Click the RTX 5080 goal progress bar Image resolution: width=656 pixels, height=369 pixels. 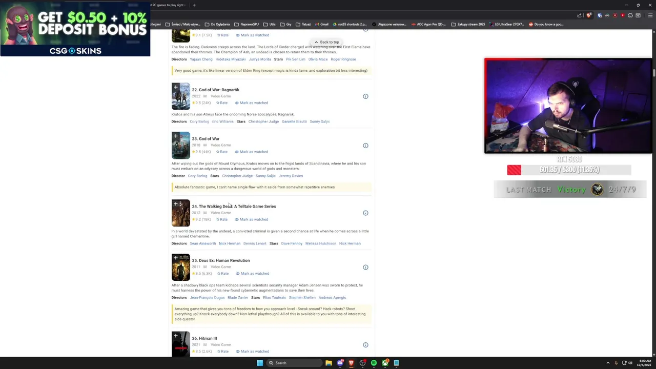tap(569, 170)
